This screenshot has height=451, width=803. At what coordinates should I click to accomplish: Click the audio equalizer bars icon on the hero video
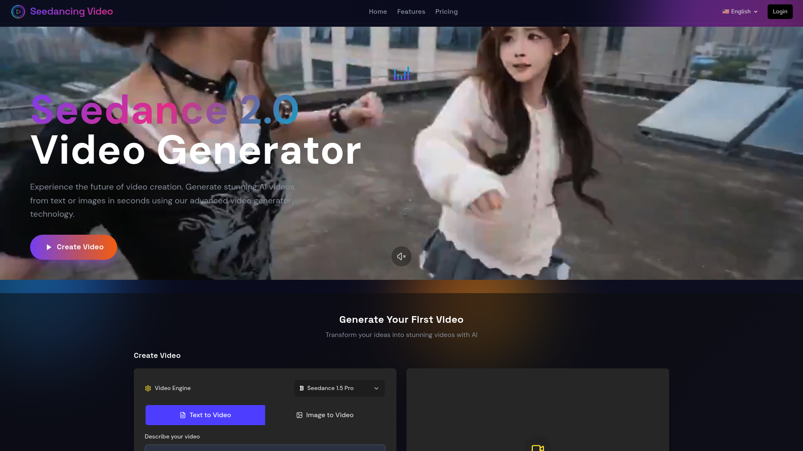coord(401,74)
